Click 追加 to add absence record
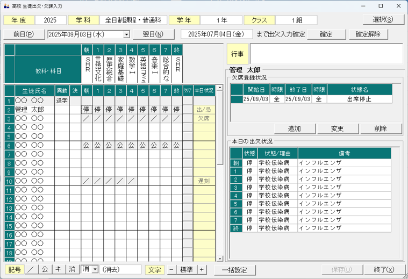 point(294,128)
